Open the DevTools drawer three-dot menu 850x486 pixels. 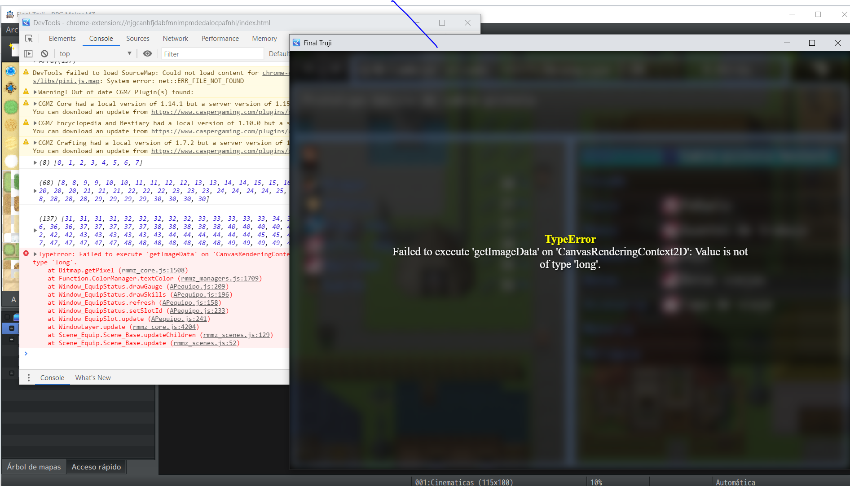coord(29,378)
